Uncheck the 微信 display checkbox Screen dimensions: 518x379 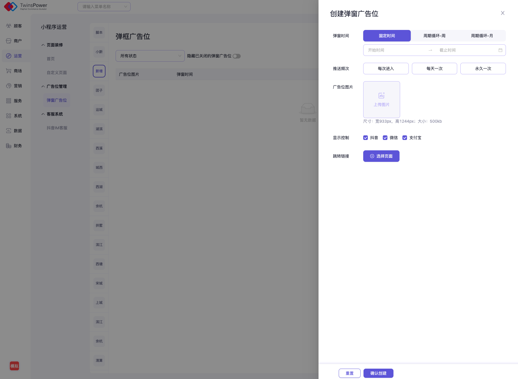[385, 138]
